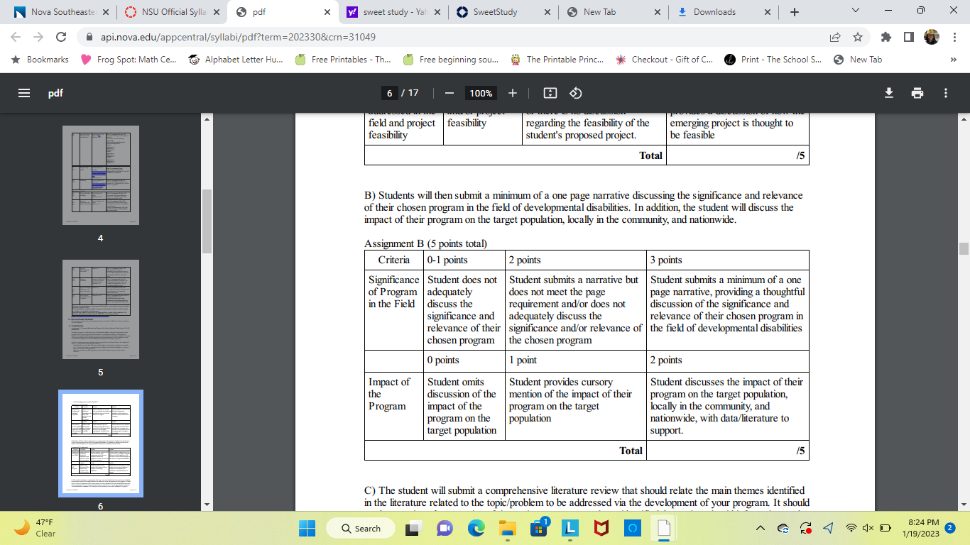Show hidden system tray icons
Image resolution: width=970 pixels, height=545 pixels.
pos(761,528)
